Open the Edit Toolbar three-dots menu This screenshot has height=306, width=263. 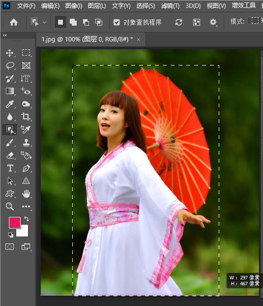(26, 206)
